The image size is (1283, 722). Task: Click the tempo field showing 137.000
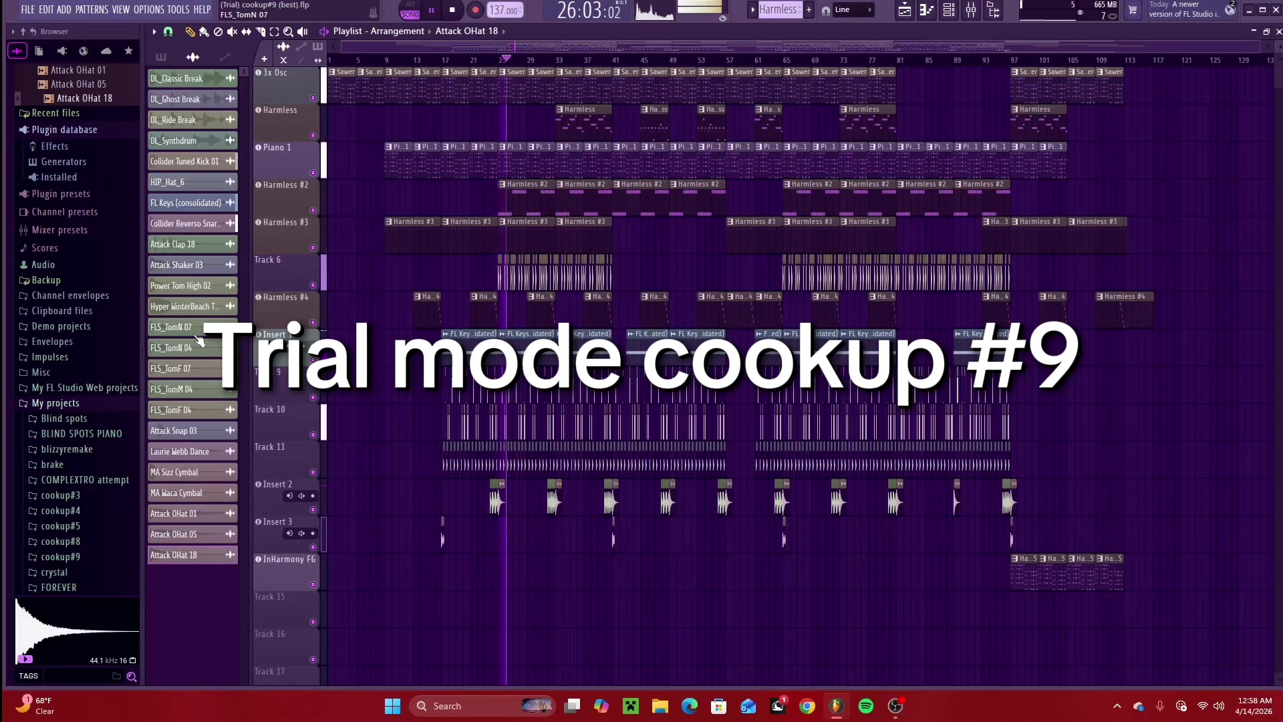click(505, 10)
